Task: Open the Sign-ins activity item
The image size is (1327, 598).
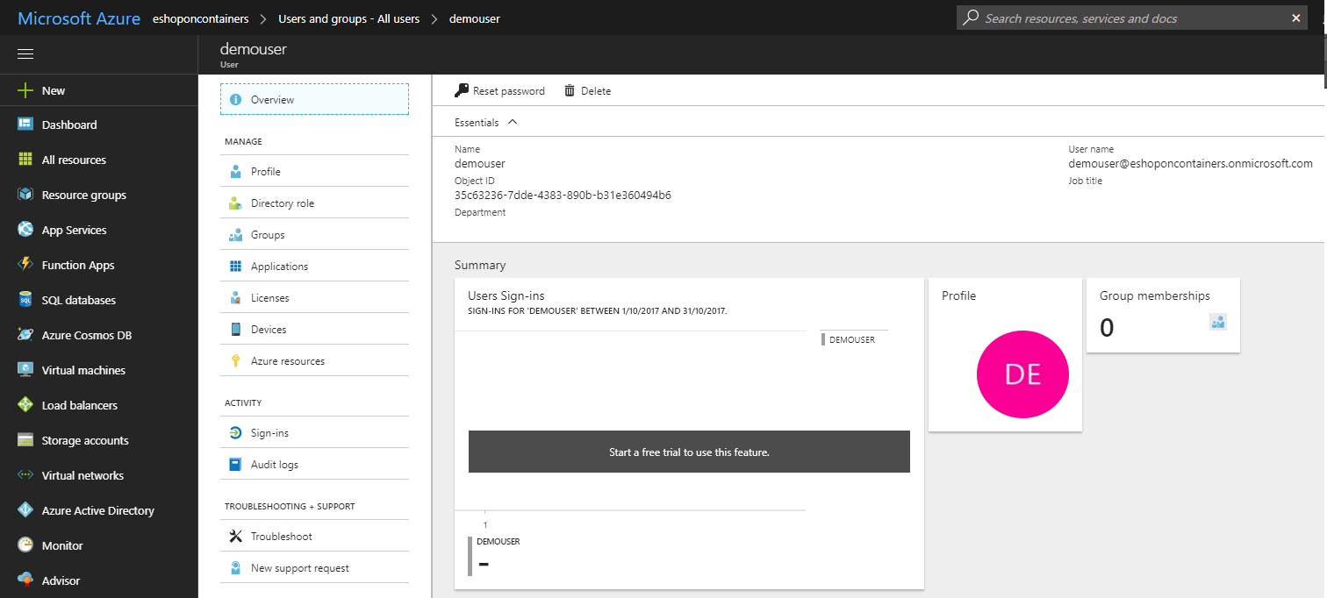Action: click(314, 433)
